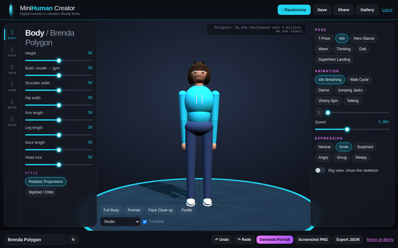Switch camera to Face Close-up view
The width and height of the screenshot is (398, 248).
pos(161,210)
